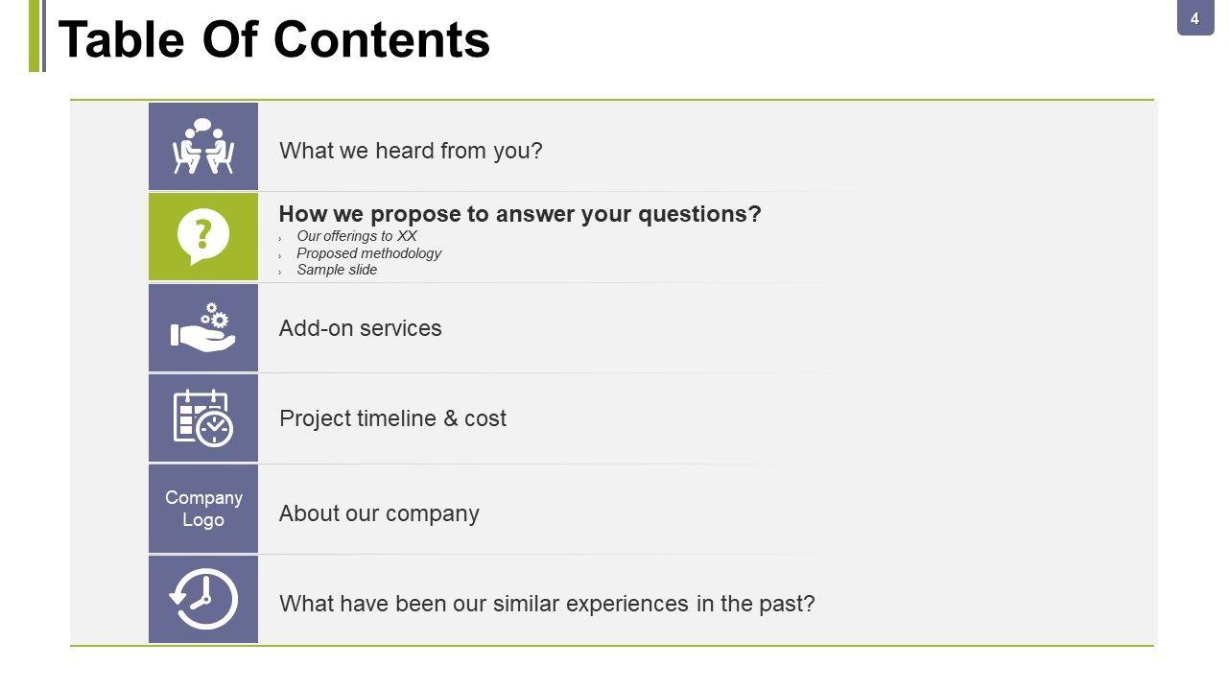Select the 'About our company' entry
Screen dimensions: 1228x691
(379, 513)
